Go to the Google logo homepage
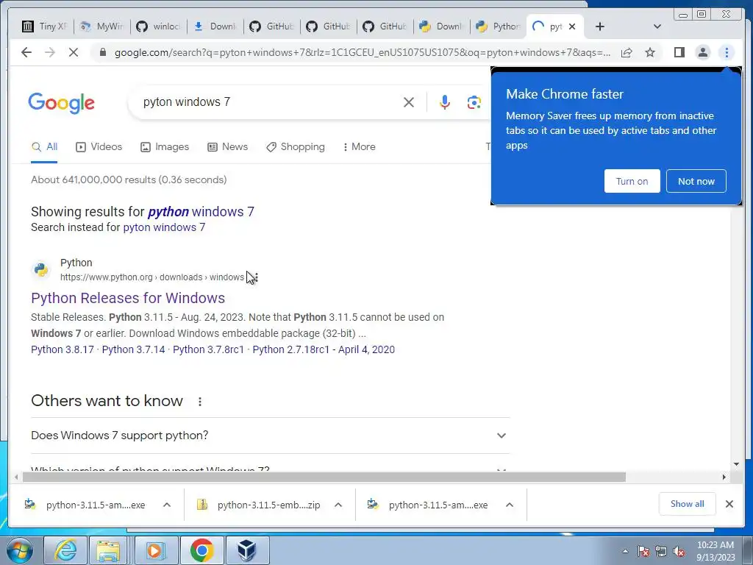The image size is (753, 565). (62, 103)
